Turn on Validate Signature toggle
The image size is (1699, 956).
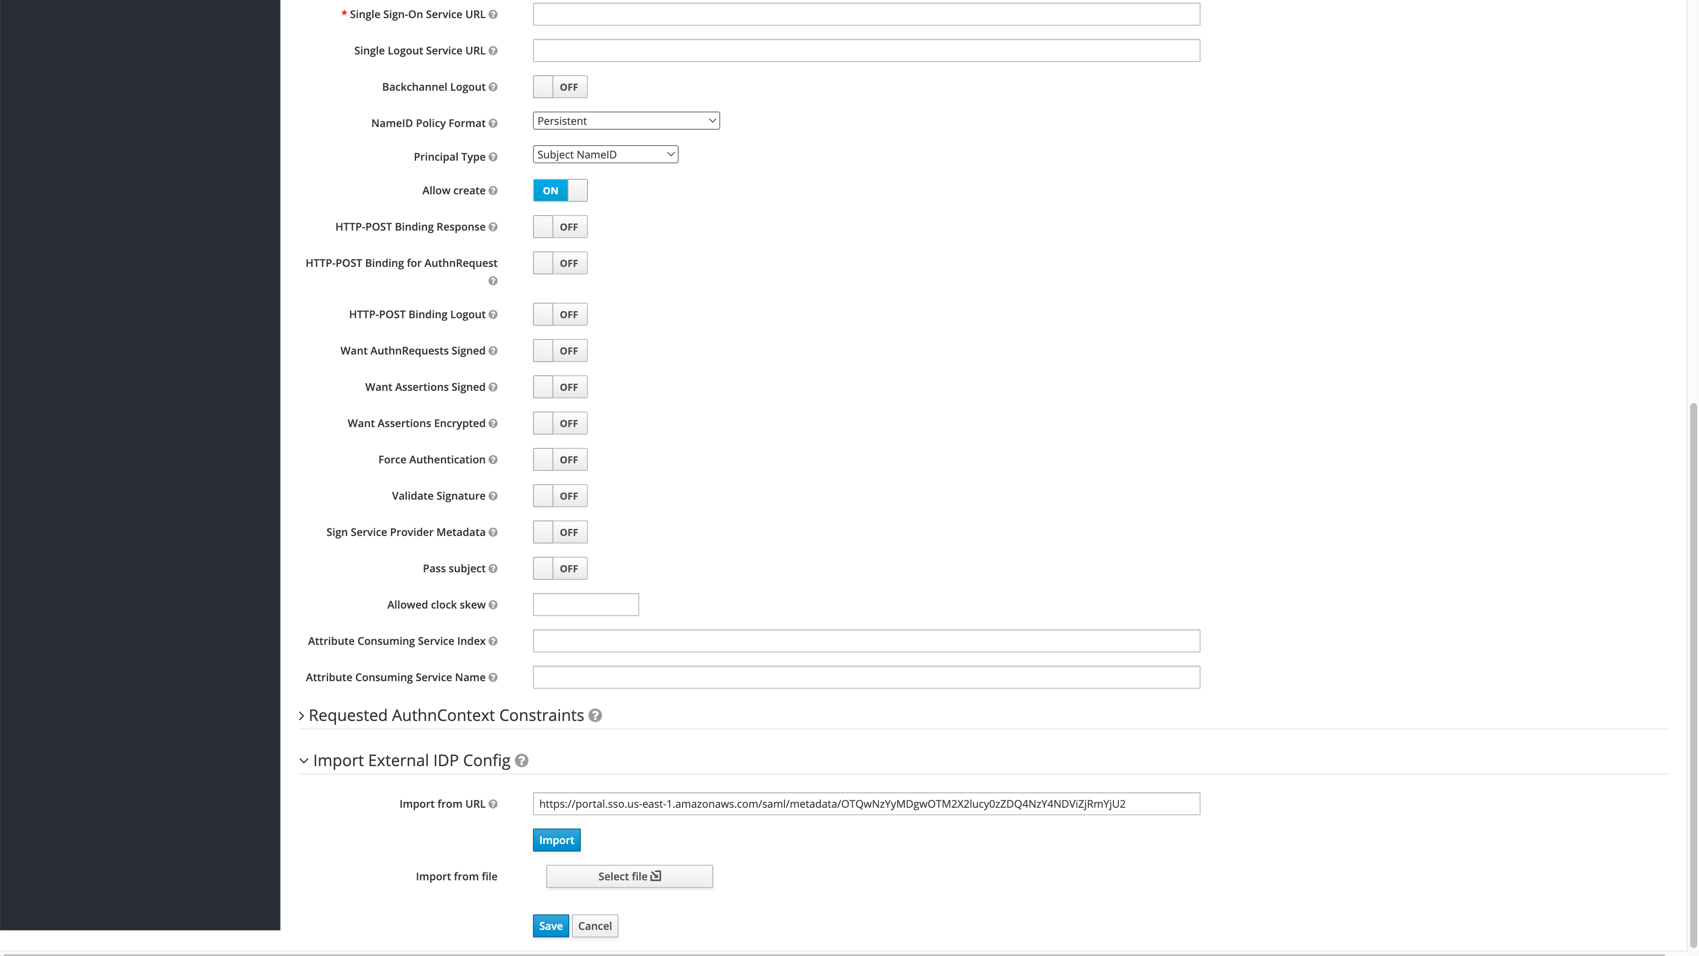point(560,495)
